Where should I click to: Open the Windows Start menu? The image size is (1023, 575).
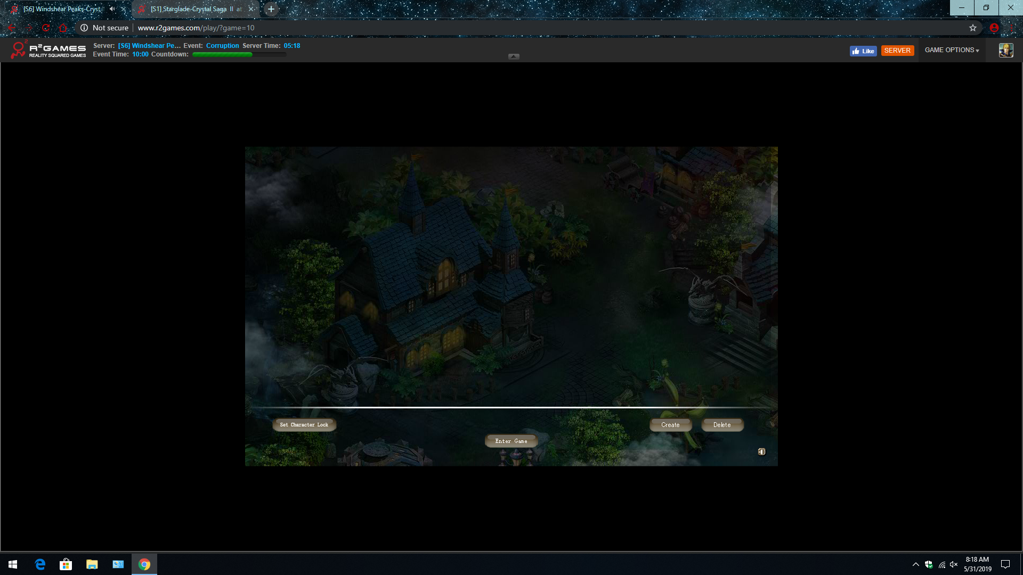(13, 564)
